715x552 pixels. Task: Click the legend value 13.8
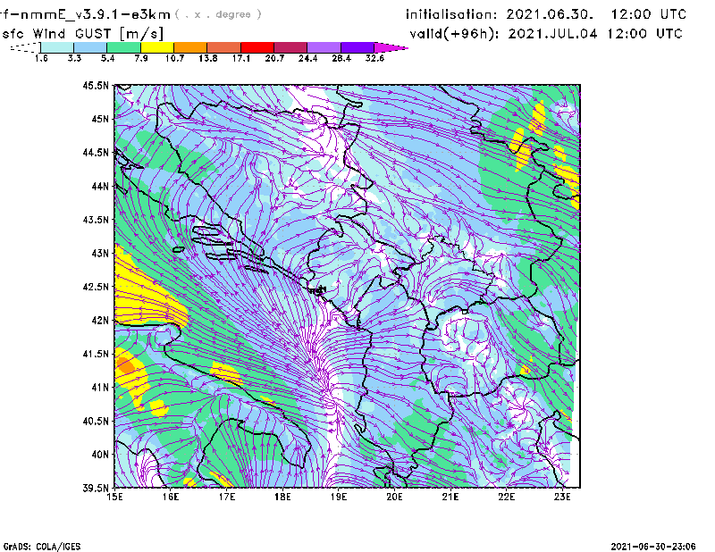coord(208,58)
